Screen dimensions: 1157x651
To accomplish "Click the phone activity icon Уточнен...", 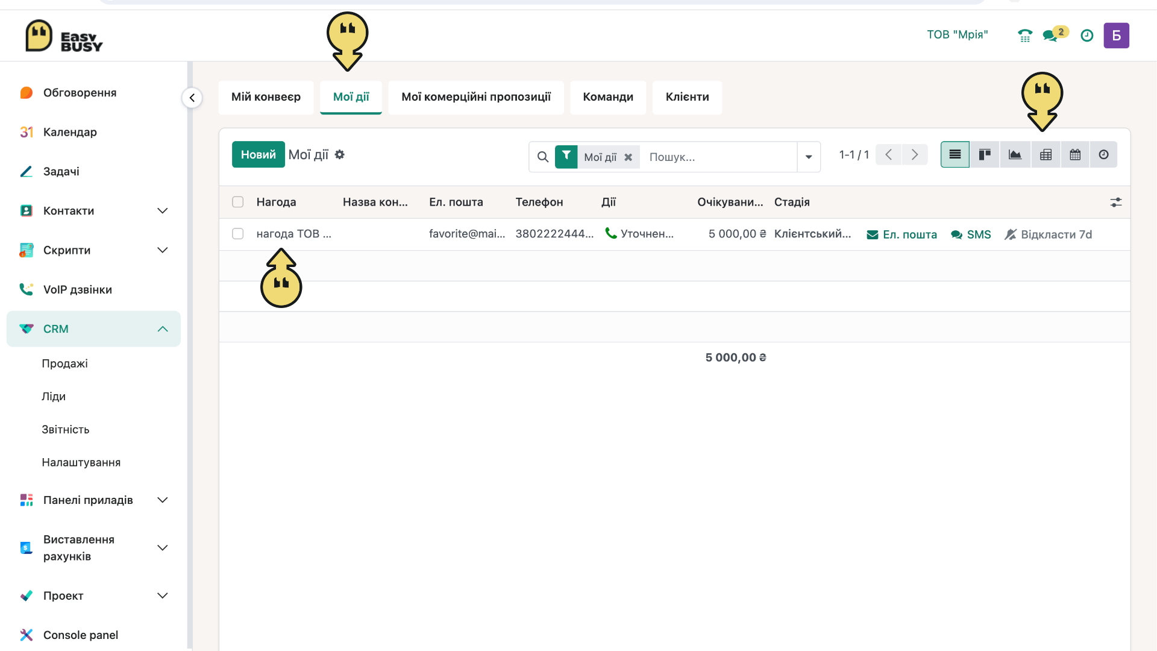I will pyautogui.click(x=610, y=233).
